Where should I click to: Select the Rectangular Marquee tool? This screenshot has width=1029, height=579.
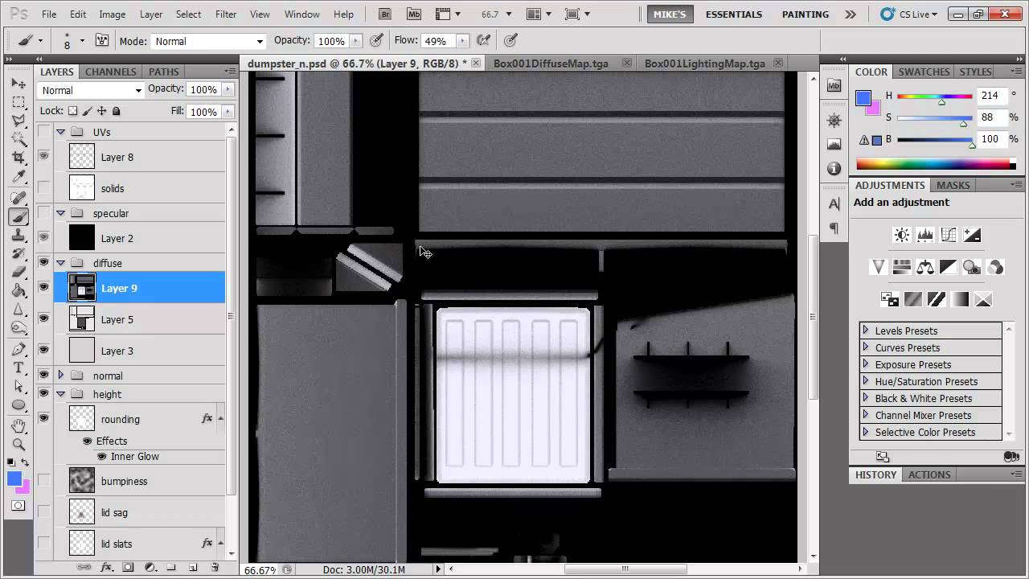coord(18,102)
